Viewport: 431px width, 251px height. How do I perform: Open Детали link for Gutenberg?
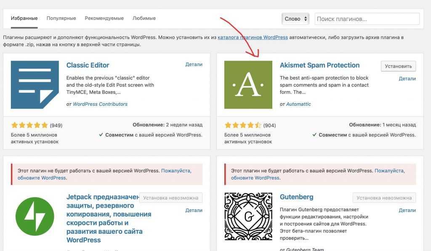[x=407, y=210]
